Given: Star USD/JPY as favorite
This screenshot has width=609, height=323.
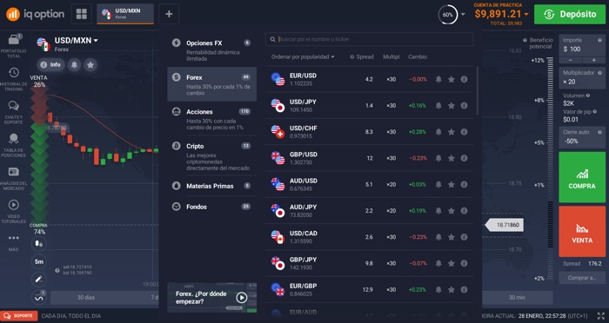Looking at the screenshot, I should point(452,105).
